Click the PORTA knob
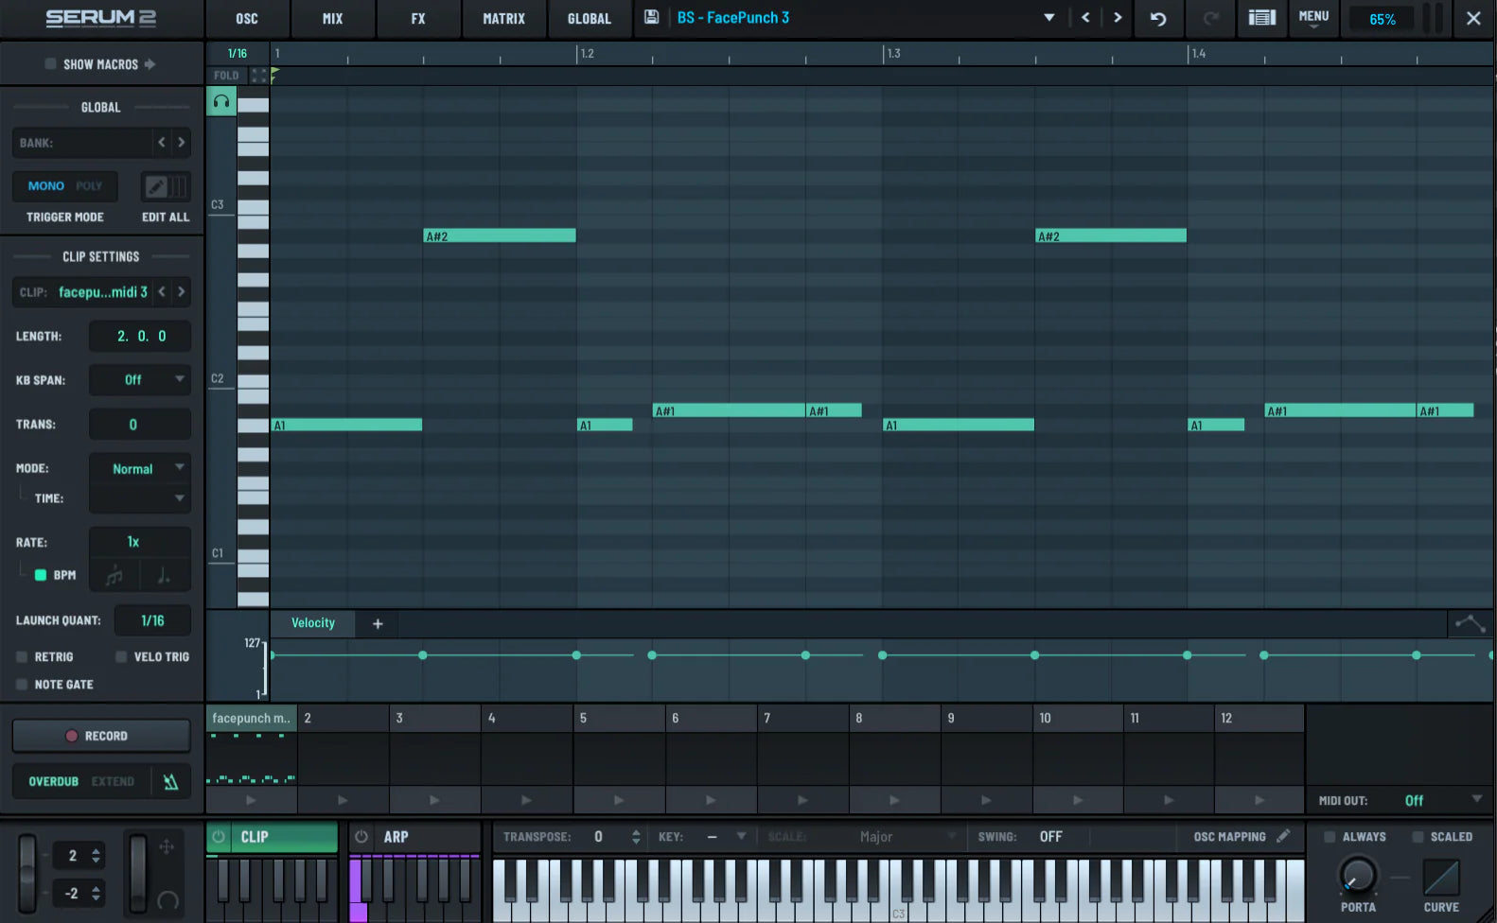Screen dimensions: 1497x923 click(x=1358, y=876)
